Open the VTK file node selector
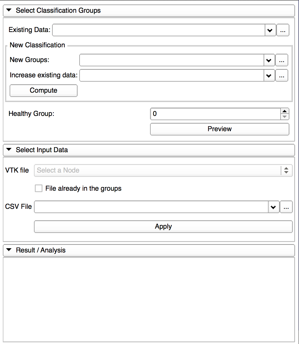299x344 pixels. [x=163, y=170]
